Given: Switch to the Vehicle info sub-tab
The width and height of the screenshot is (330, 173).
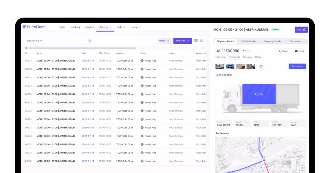Looking at the screenshot, I should click(235, 57).
